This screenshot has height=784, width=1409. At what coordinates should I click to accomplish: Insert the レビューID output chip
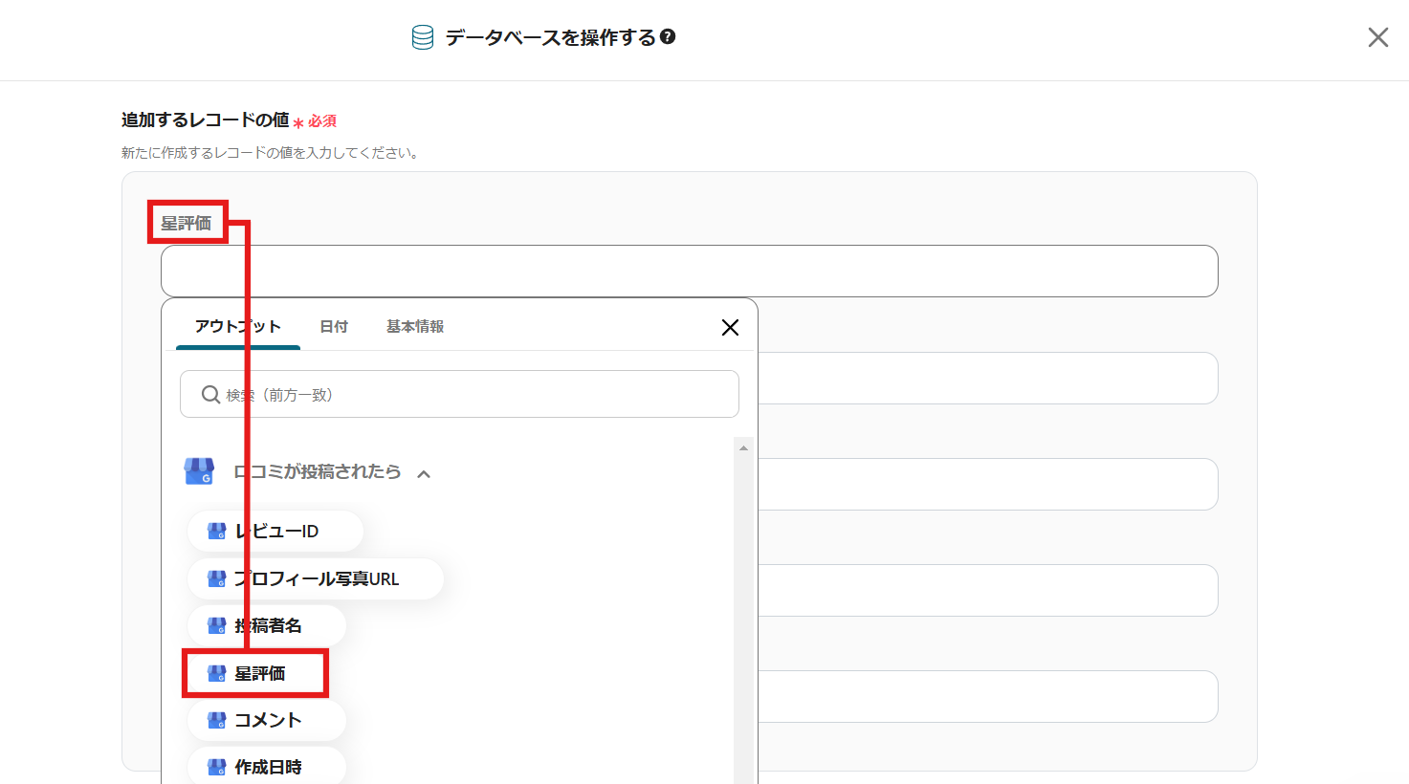(275, 532)
